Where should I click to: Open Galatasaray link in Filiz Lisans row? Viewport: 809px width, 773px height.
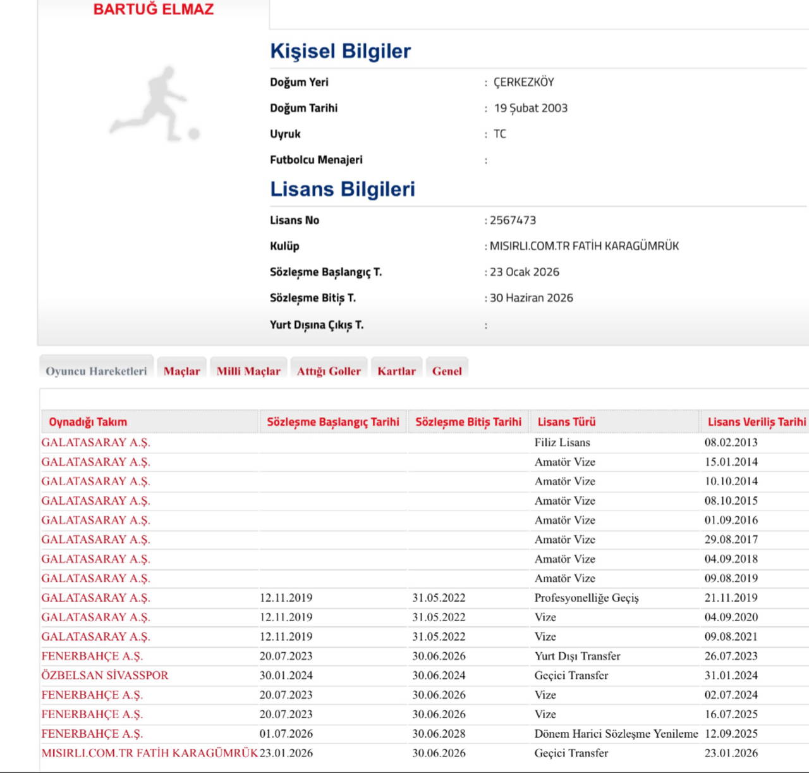[95, 443]
